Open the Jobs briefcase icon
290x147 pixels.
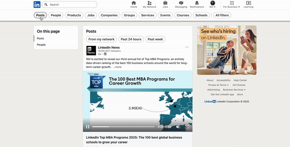pos(165,3)
